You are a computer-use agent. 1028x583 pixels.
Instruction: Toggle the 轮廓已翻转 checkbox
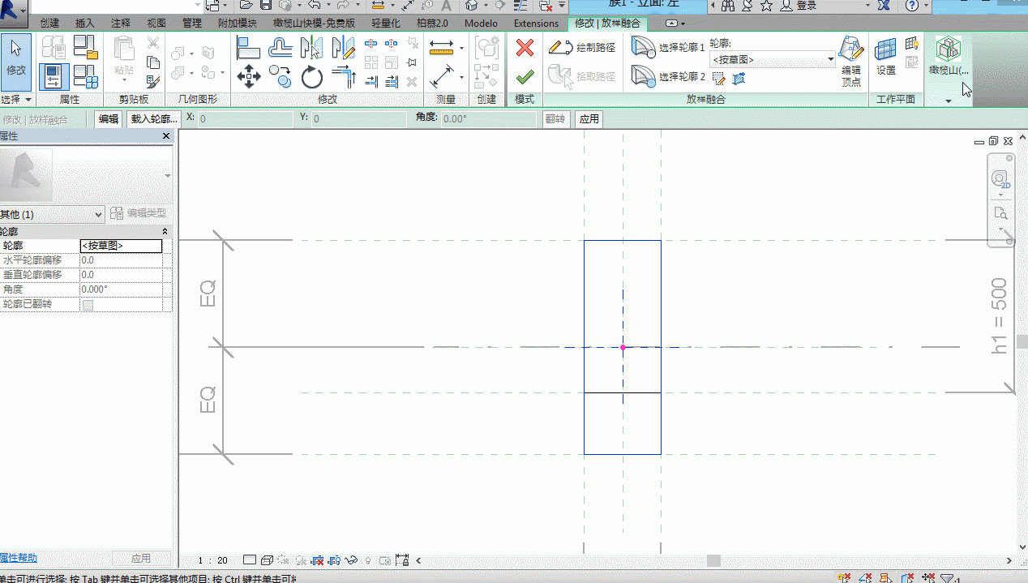pos(88,305)
